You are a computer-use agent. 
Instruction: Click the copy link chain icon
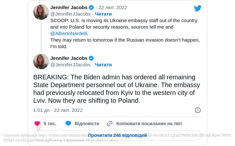pyautogui.click(x=110, y=124)
